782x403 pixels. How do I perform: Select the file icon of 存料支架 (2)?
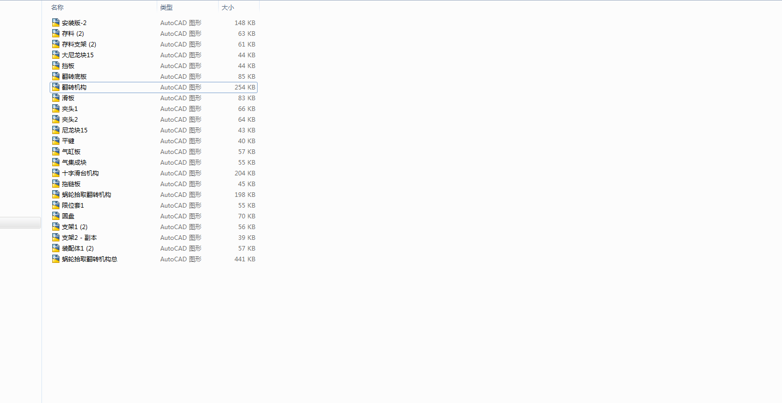point(56,44)
